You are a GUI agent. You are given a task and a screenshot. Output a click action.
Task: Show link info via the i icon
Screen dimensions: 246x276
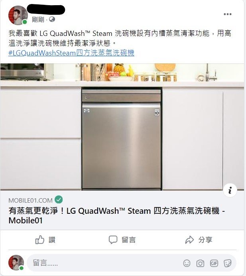230,190
